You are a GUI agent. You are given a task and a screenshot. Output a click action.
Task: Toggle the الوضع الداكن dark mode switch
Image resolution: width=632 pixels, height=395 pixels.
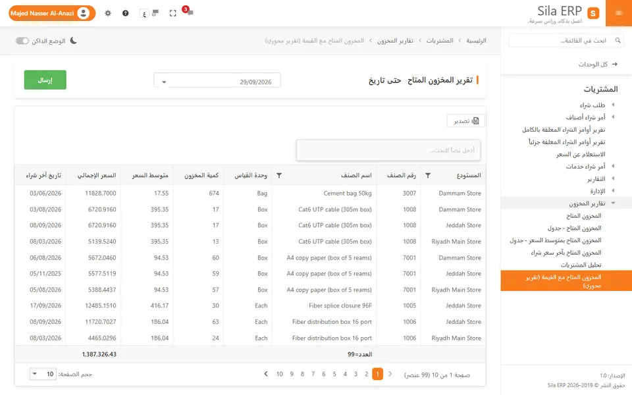[x=22, y=41]
